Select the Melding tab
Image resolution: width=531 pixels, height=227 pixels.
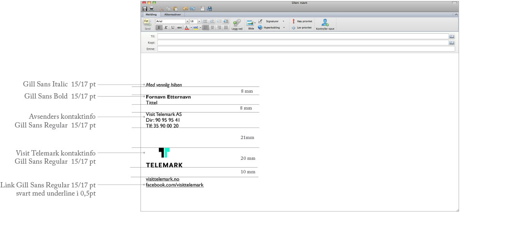tap(151, 14)
